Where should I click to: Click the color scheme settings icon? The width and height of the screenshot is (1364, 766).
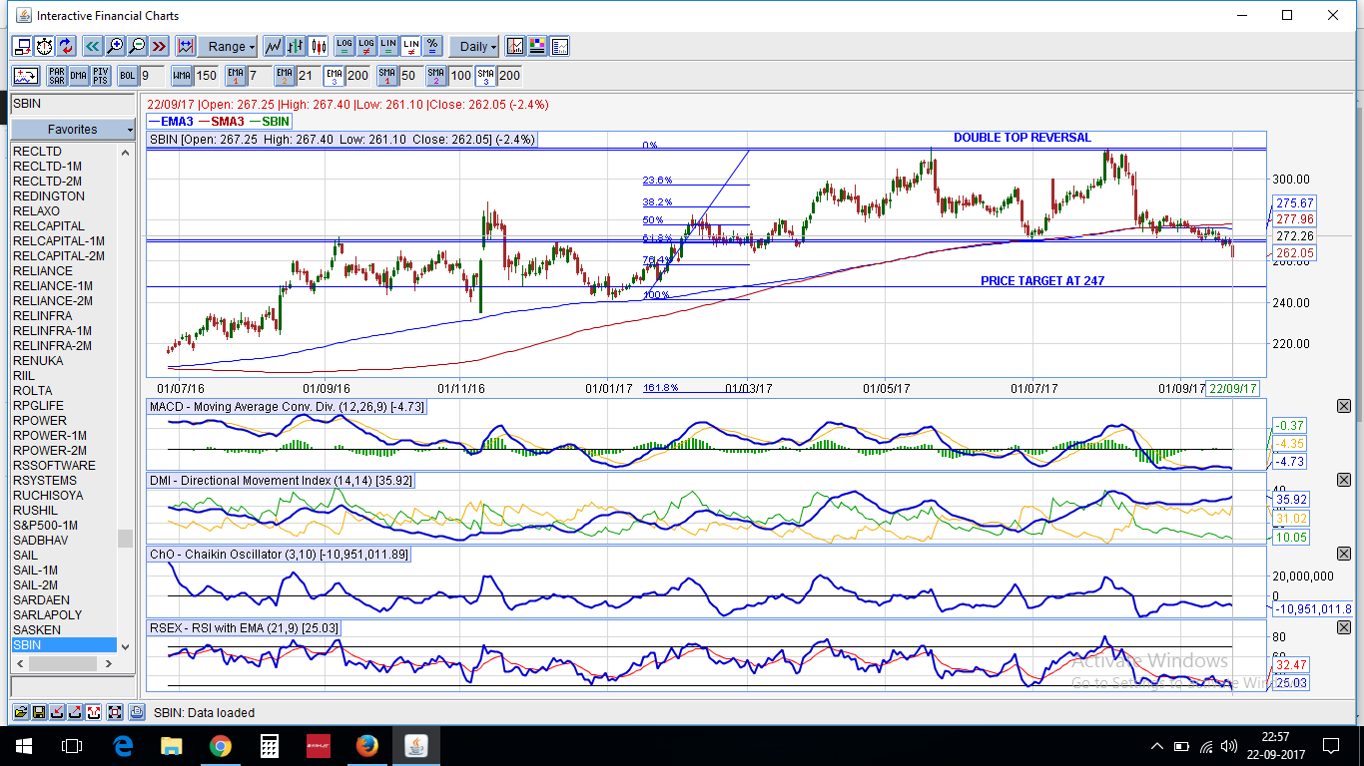537,46
